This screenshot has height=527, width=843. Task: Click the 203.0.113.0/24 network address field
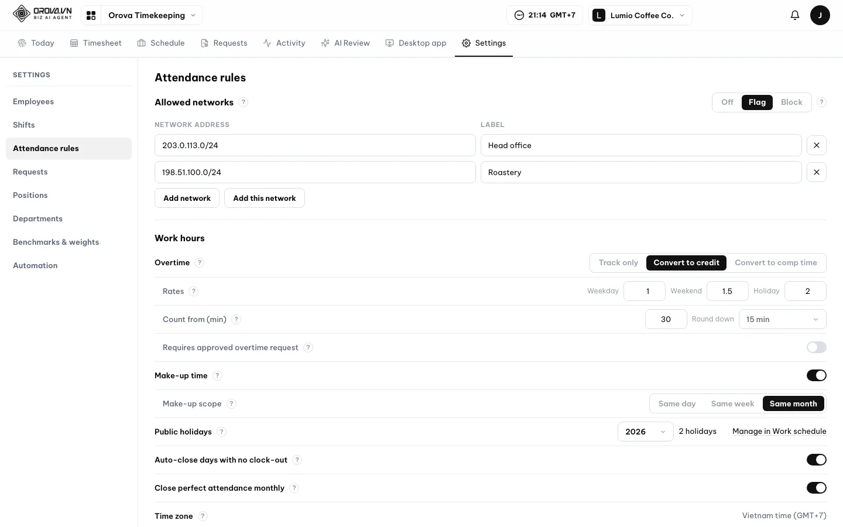[x=315, y=145]
